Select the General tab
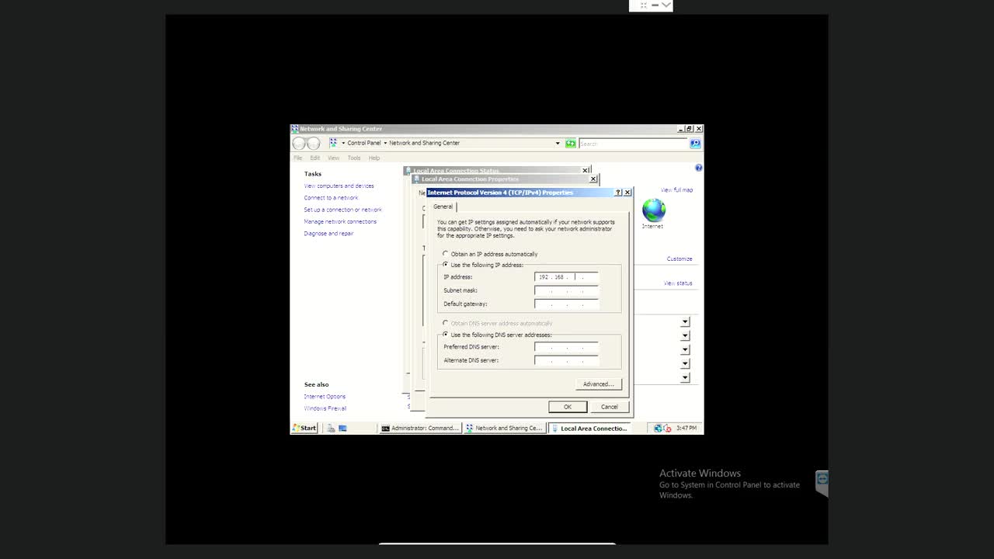Screen dimensions: 994x559 pyautogui.click(x=443, y=207)
